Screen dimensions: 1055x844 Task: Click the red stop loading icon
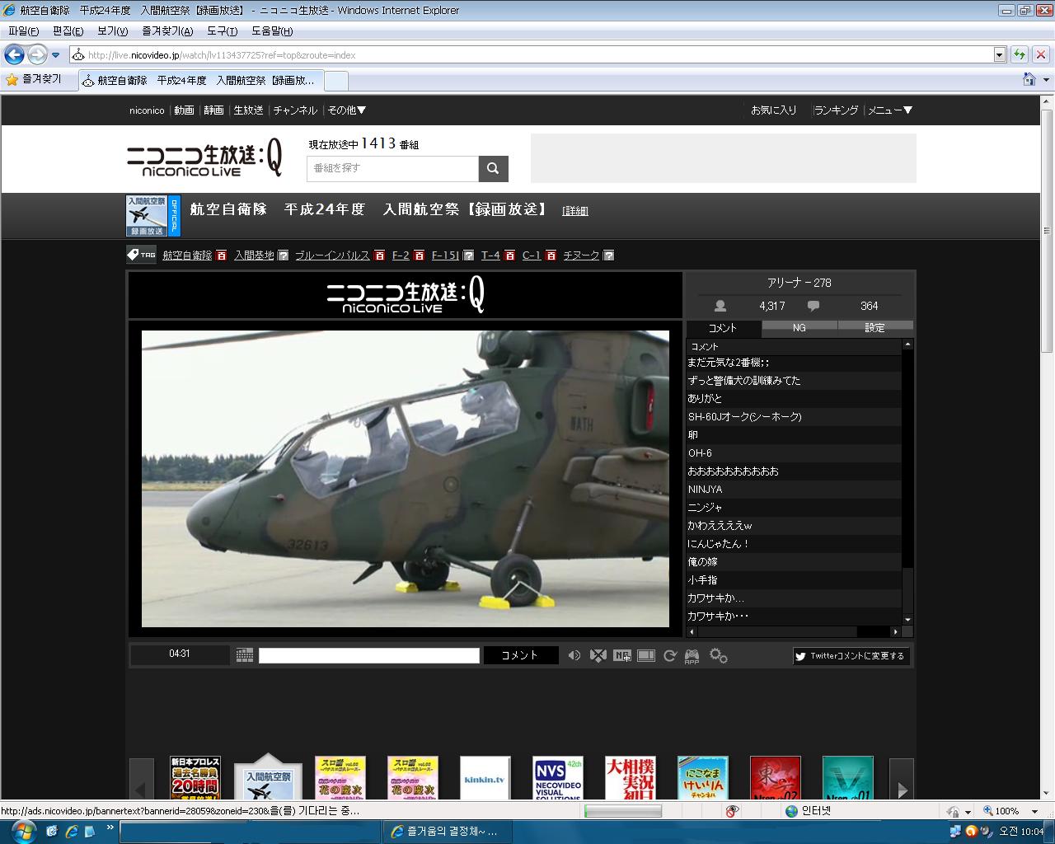[x=1040, y=55]
